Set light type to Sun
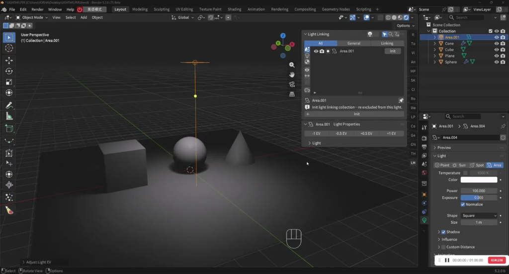 [x=459, y=165]
